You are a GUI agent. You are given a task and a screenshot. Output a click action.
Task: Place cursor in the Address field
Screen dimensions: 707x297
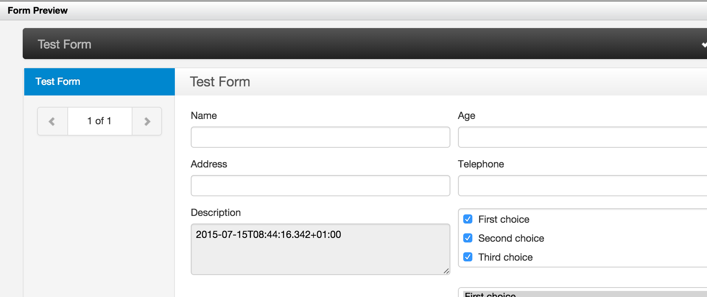coord(320,186)
